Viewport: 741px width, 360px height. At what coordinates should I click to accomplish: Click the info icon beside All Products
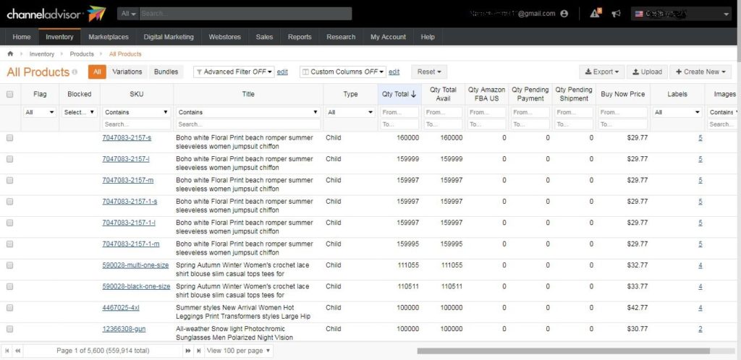[75, 72]
